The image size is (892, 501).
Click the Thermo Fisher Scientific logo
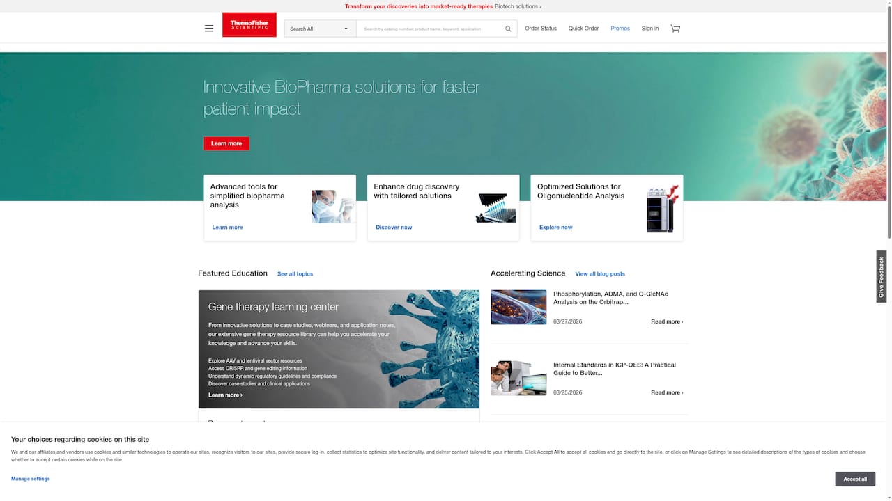pos(249,24)
